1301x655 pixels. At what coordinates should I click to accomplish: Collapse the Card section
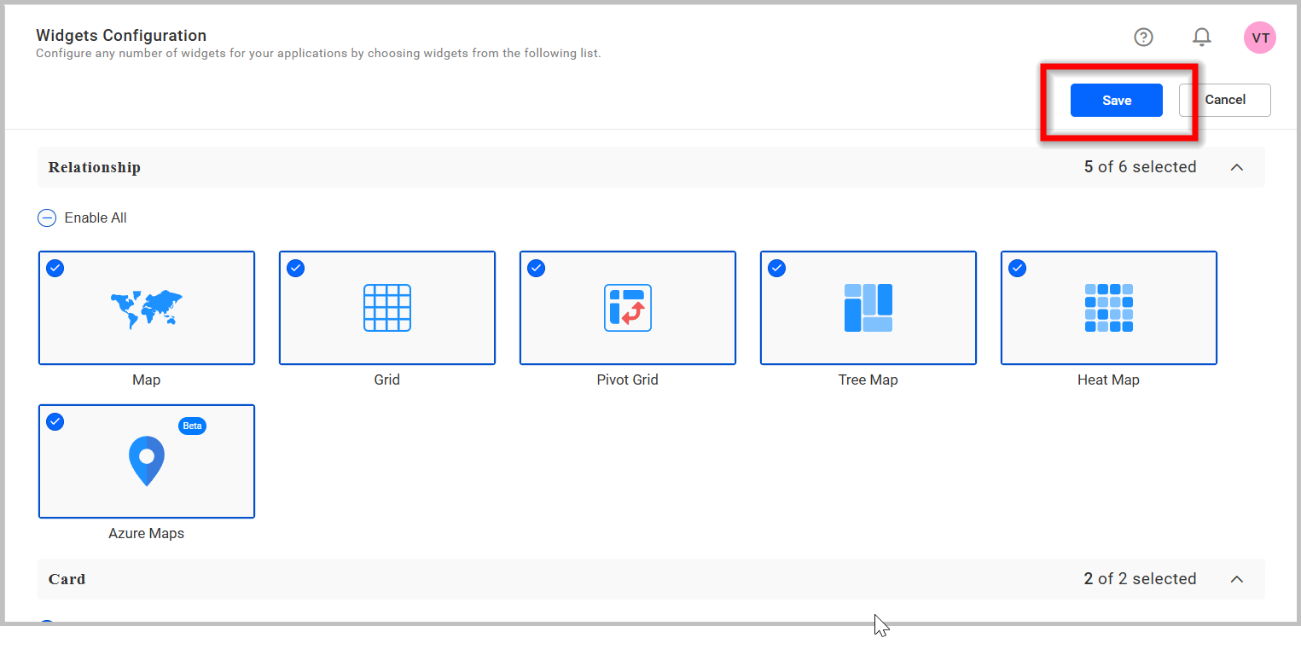point(1237,578)
